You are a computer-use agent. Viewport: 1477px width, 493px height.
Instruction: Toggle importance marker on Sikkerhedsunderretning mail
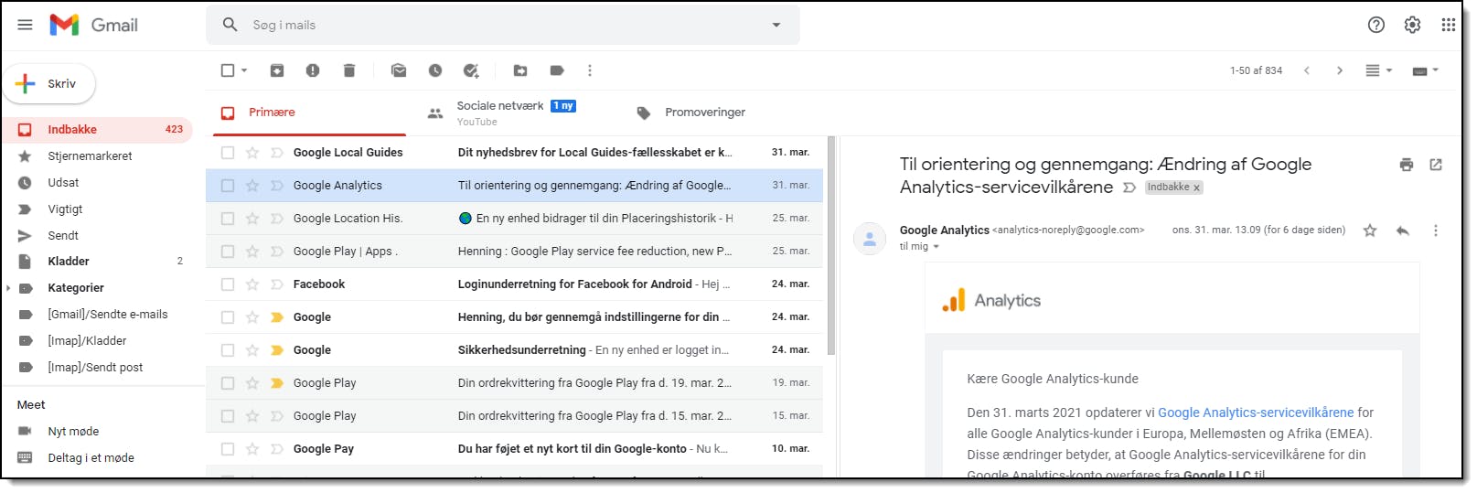click(x=276, y=350)
